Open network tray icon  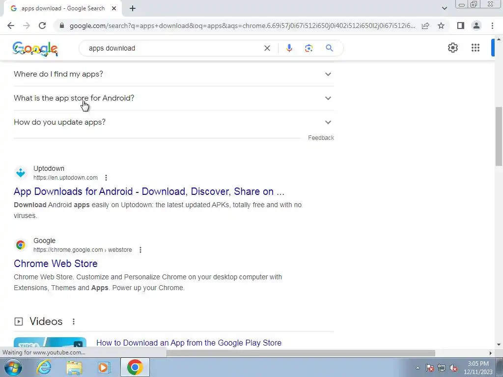(442, 368)
